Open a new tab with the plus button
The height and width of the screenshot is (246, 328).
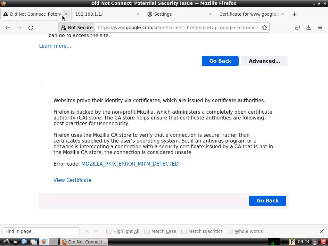point(295,14)
